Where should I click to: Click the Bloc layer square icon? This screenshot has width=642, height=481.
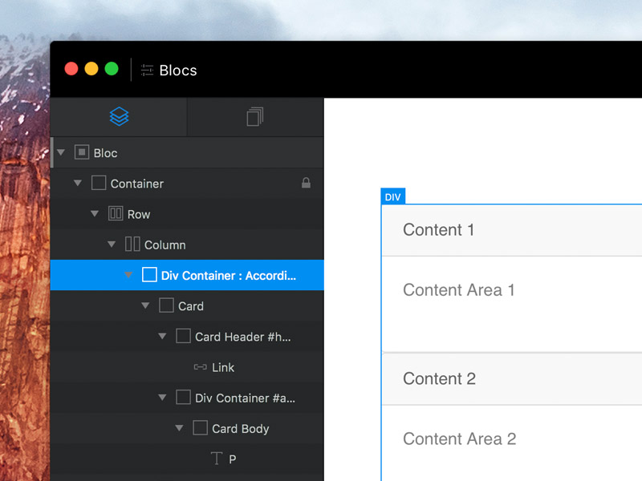pos(82,152)
